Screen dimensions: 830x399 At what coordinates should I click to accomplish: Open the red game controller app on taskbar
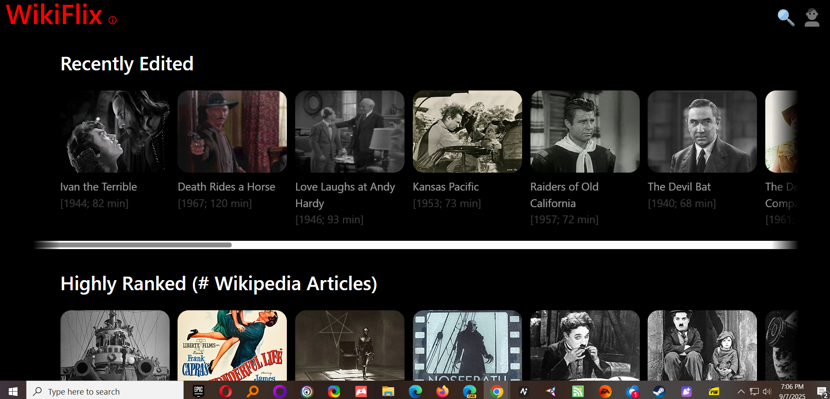(x=361, y=391)
